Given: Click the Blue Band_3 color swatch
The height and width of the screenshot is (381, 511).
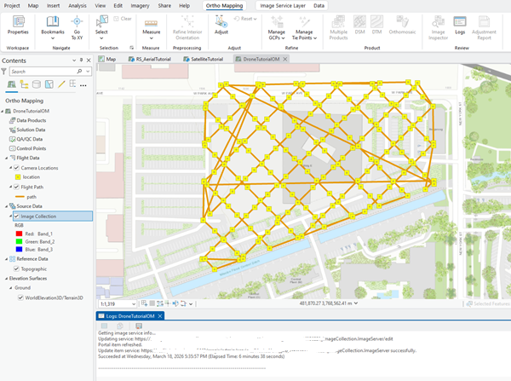Looking at the screenshot, I should (x=19, y=249).
